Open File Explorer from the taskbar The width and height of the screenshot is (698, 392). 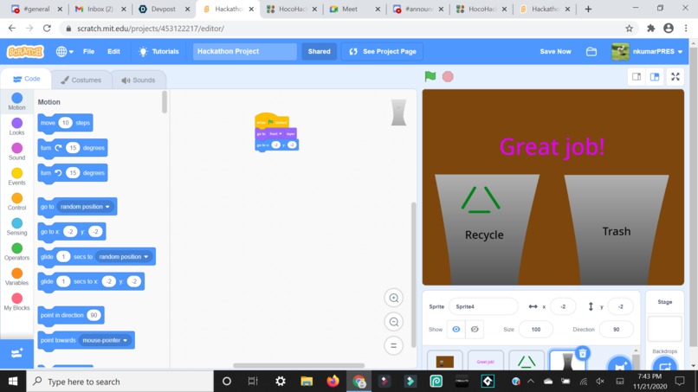pyautogui.click(x=307, y=382)
